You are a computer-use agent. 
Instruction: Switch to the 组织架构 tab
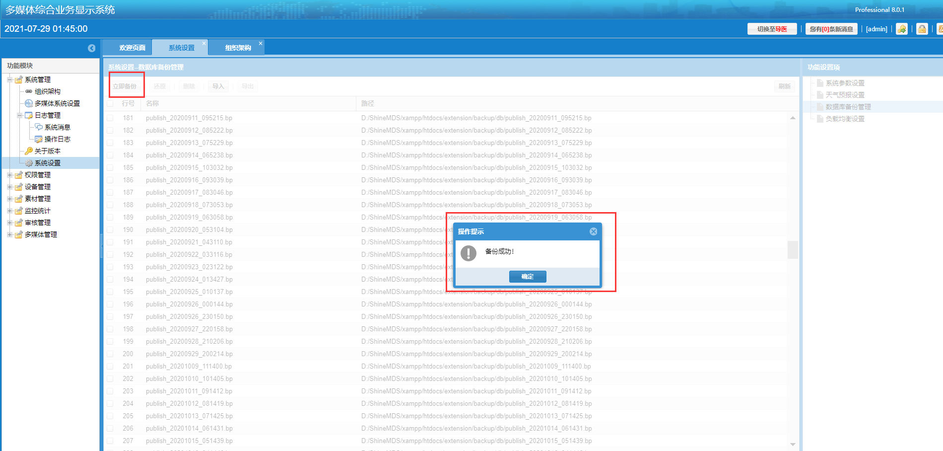(x=238, y=48)
